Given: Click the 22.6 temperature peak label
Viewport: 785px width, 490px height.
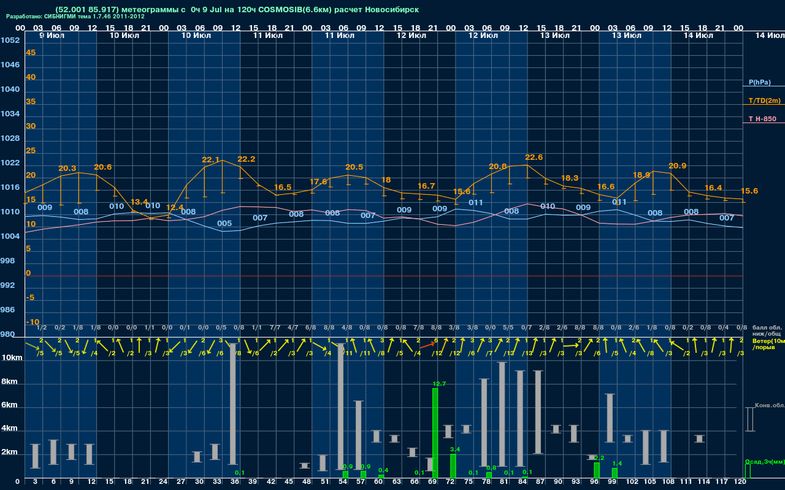Looking at the screenshot, I should coord(534,157).
